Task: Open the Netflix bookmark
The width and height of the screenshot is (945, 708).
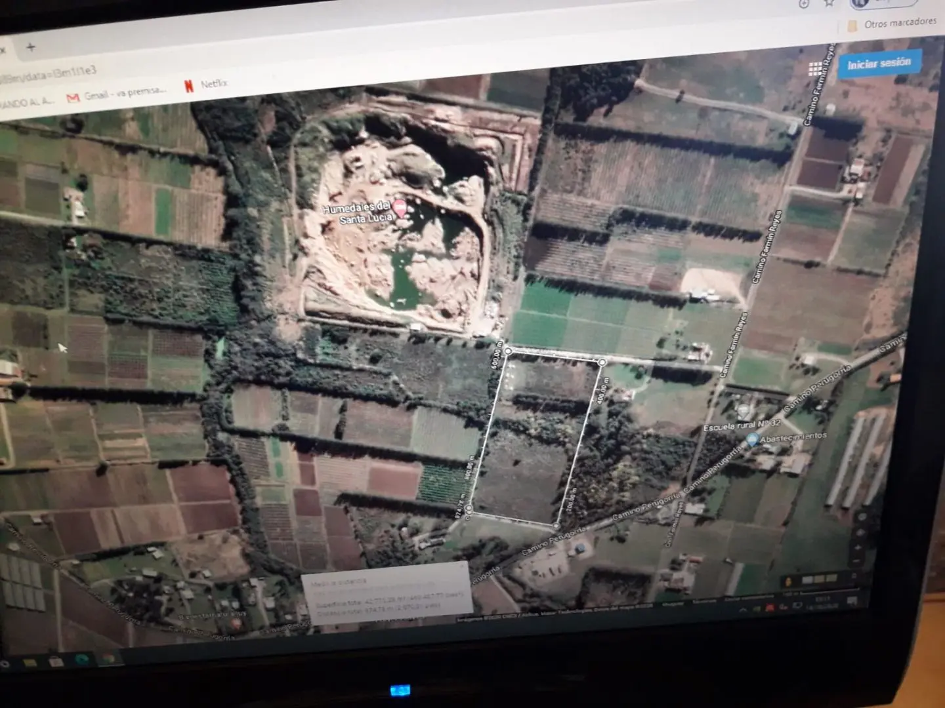Action: [206, 85]
